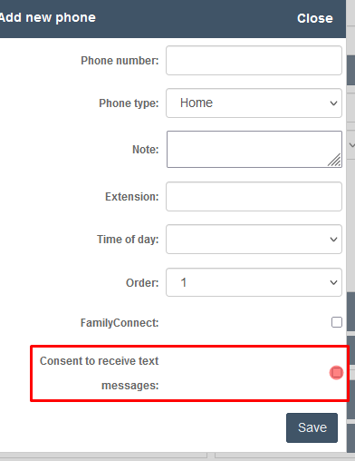Save the new phone entry
This screenshot has height=461, width=355.
[x=312, y=427]
